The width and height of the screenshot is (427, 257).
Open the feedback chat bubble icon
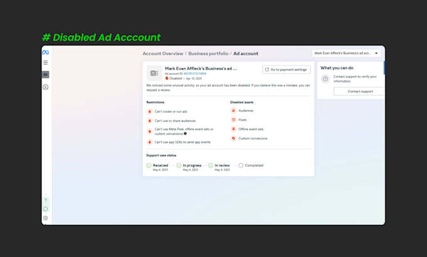click(x=45, y=209)
